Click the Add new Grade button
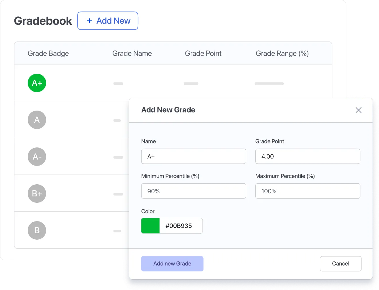This screenshot has width=379, height=290. [172, 264]
